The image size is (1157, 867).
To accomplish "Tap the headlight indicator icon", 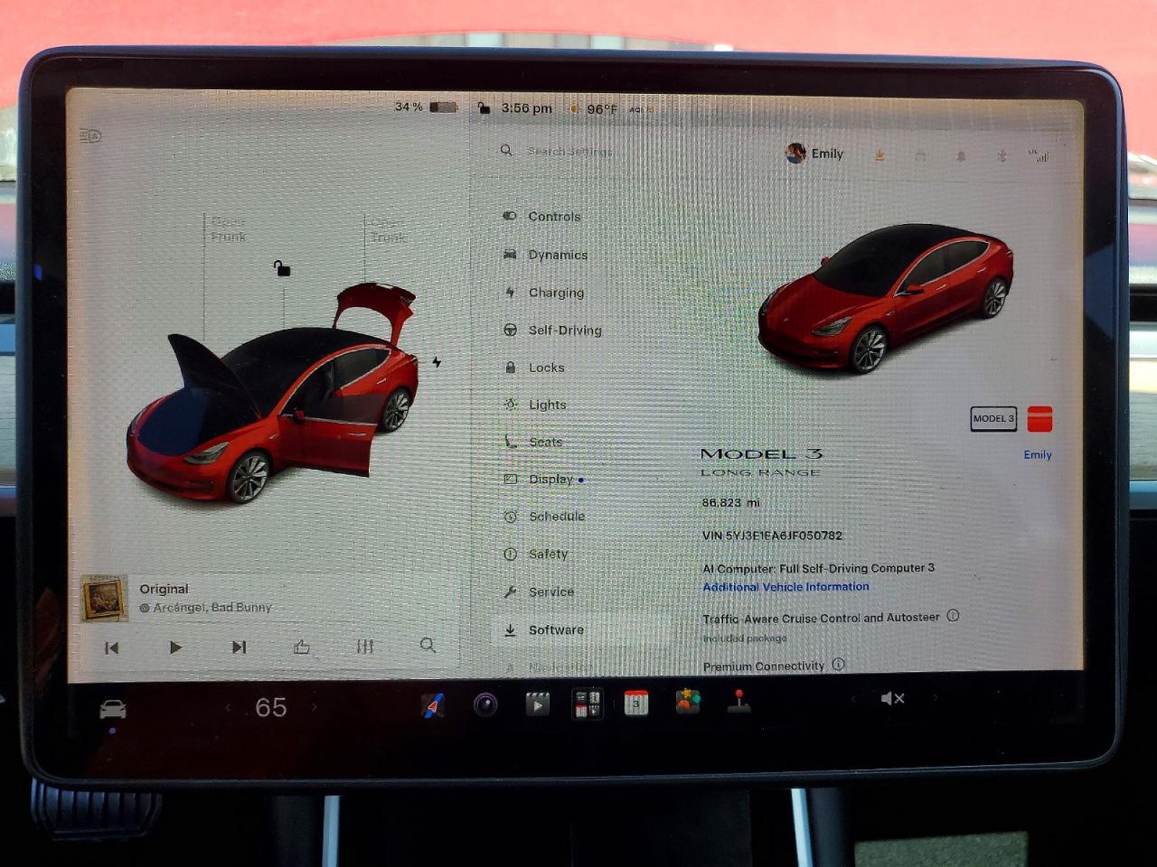I will 90,136.
